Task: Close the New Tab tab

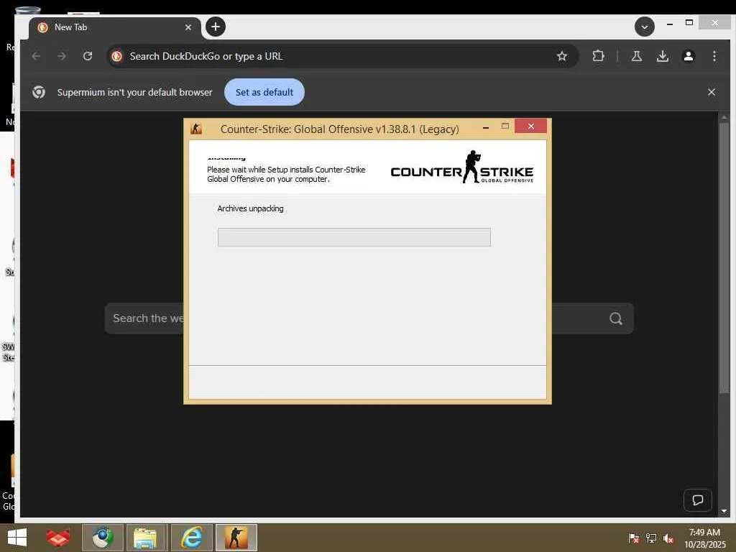Action: click(x=188, y=27)
